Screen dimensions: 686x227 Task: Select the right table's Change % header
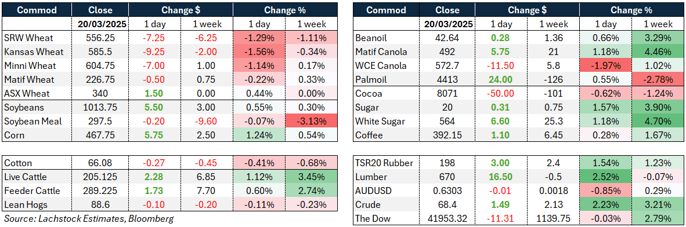[631, 10]
